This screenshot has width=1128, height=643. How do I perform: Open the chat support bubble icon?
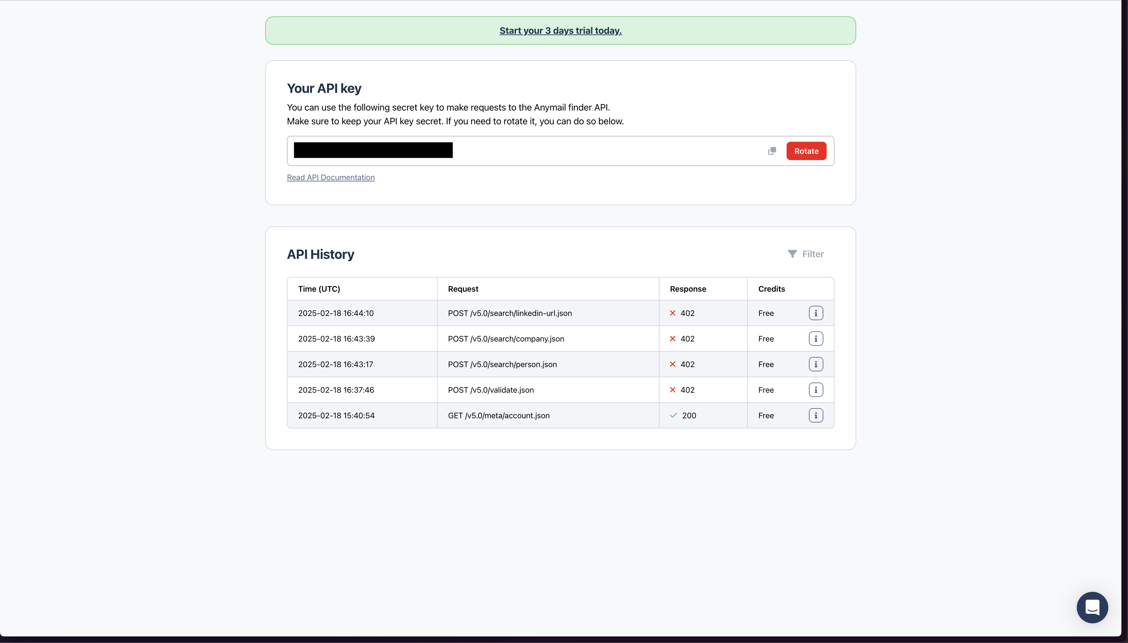[x=1092, y=608]
